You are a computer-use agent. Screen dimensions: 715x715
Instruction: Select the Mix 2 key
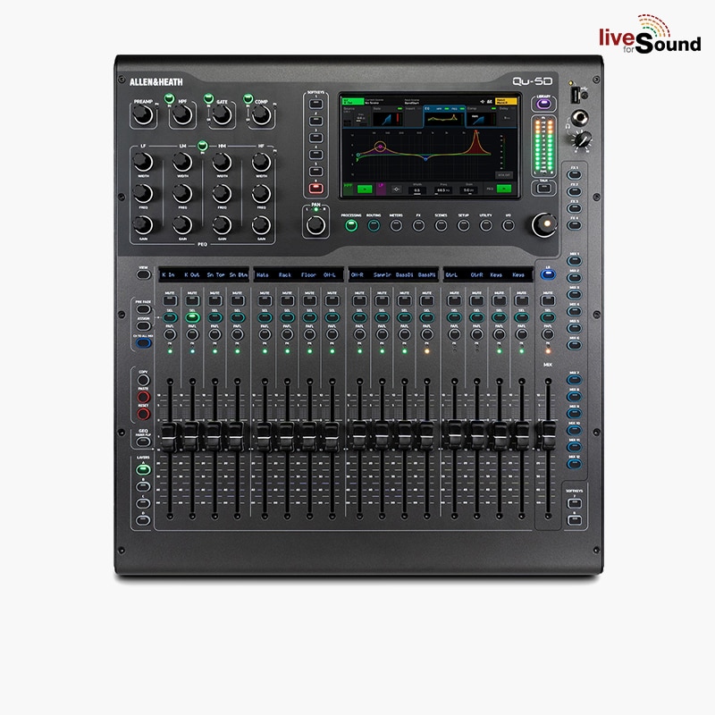point(574,278)
